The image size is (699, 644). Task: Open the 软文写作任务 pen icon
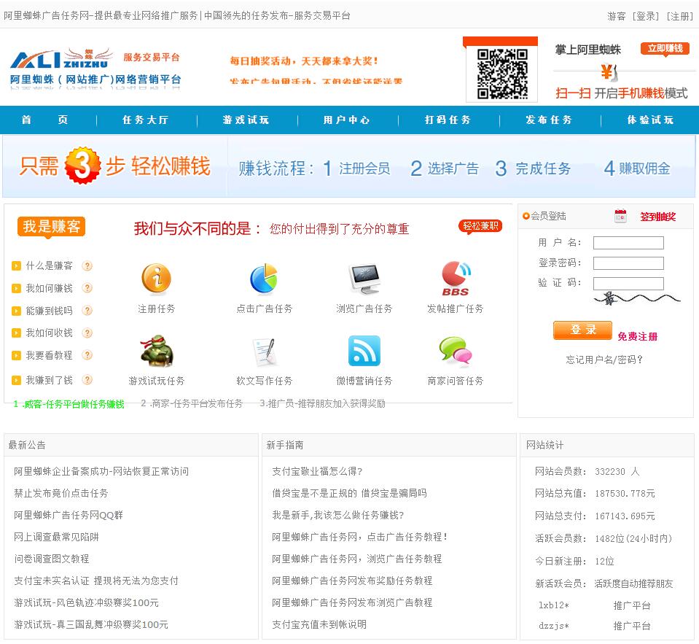tap(265, 352)
